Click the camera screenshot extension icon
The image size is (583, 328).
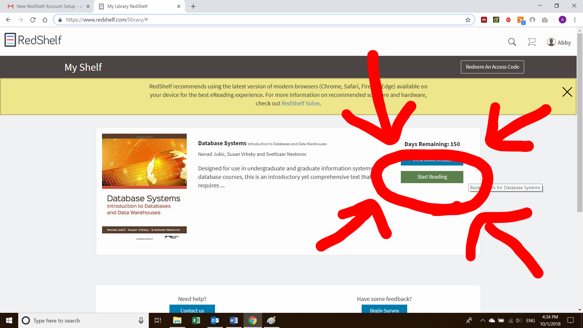tap(545, 20)
